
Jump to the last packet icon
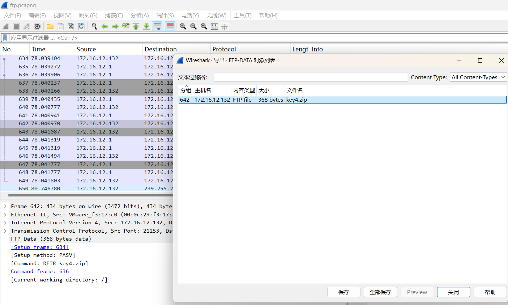pyautogui.click(x=146, y=26)
